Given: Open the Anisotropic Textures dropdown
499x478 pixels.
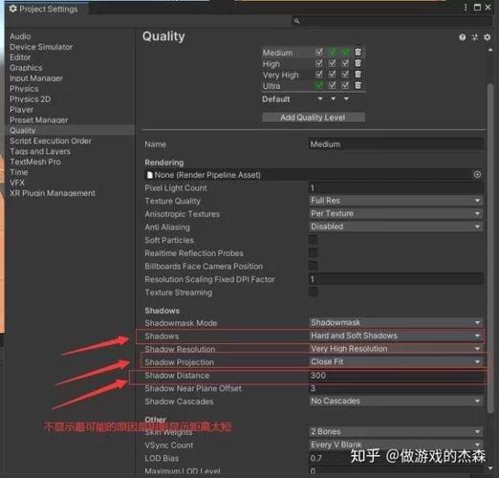Looking at the screenshot, I should click(396, 213).
